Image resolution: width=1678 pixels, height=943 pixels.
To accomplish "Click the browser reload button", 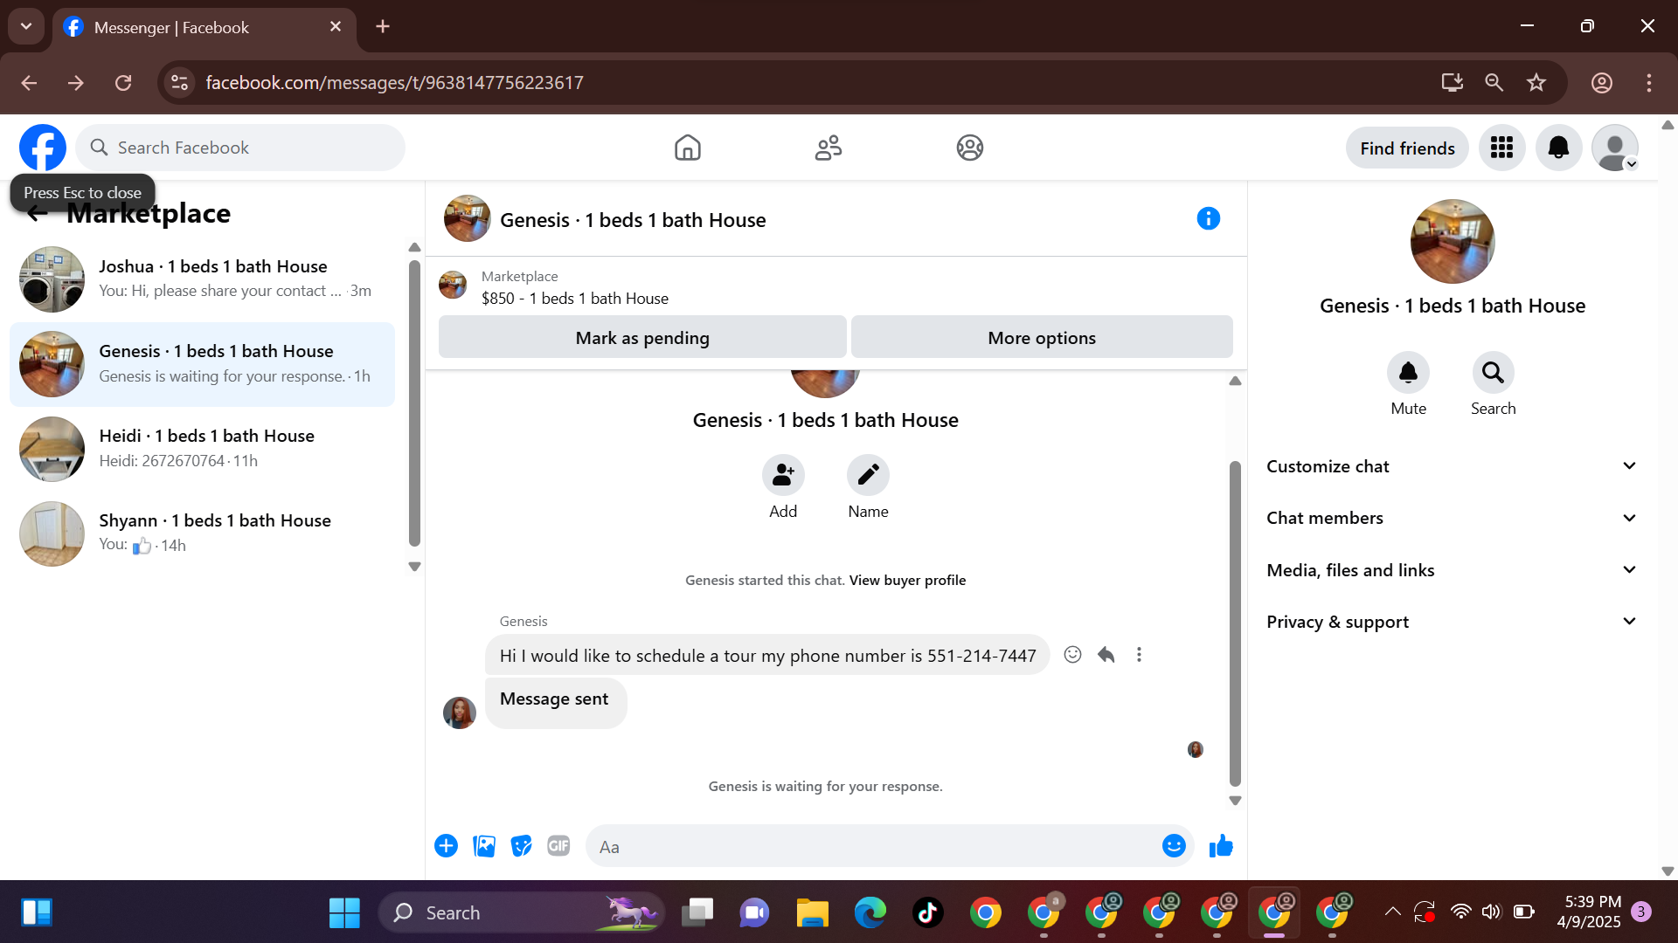I will pyautogui.click(x=123, y=82).
